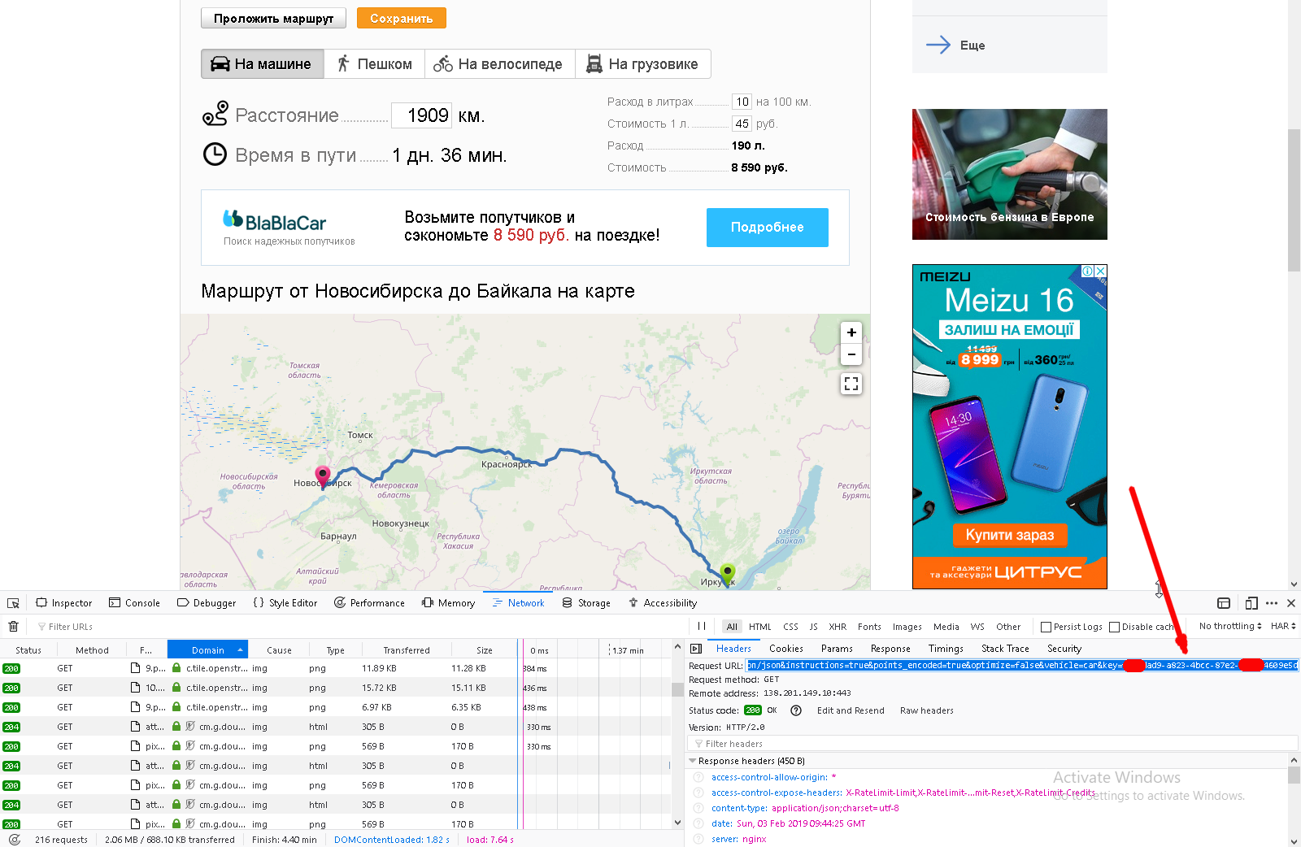Viewport: 1301px width, 847px height.
Task: Filter requests to CSS only
Action: pyautogui.click(x=790, y=627)
